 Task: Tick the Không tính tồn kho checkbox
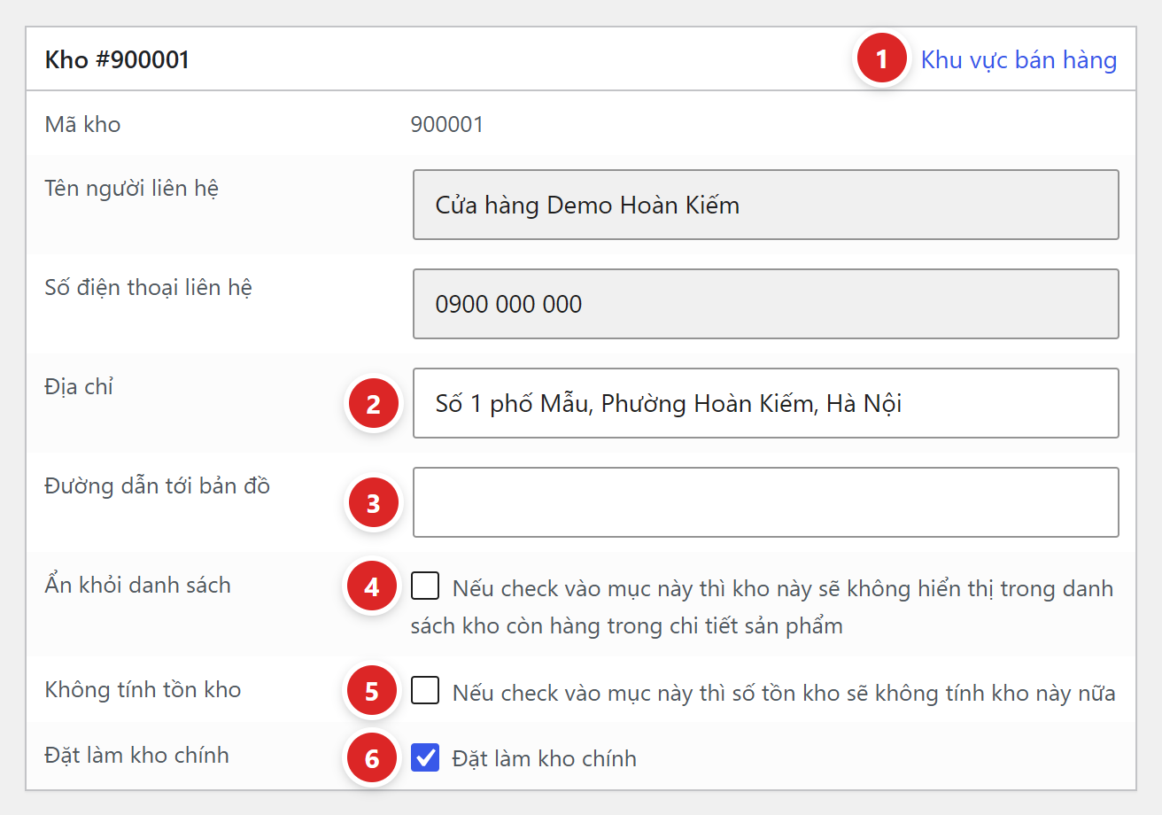point(425,690)
